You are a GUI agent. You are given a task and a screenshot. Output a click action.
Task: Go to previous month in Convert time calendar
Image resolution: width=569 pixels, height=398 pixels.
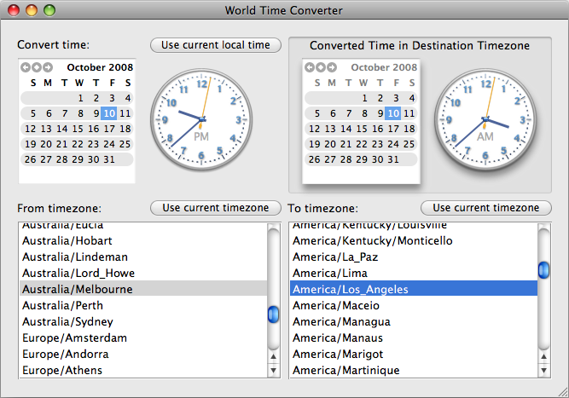26,67
